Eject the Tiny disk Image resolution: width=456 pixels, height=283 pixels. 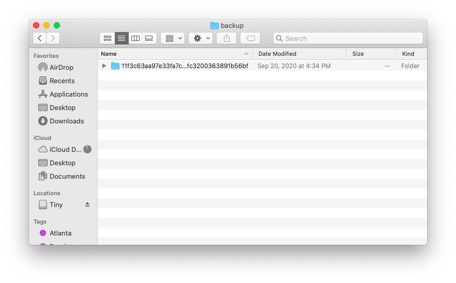[87, 205]
